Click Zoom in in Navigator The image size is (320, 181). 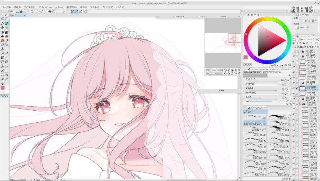tap(229, 70)
